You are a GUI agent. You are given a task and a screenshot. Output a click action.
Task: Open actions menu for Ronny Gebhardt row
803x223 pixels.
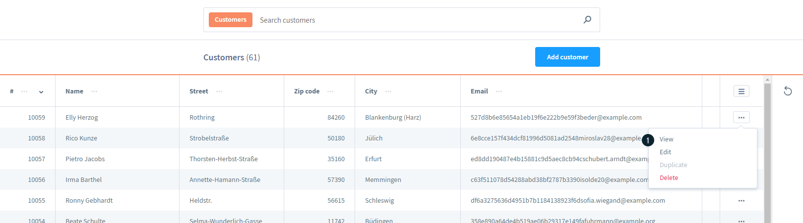point(741,201)
